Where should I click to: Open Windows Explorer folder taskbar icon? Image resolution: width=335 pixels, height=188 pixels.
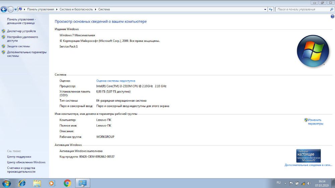[37, 183]
